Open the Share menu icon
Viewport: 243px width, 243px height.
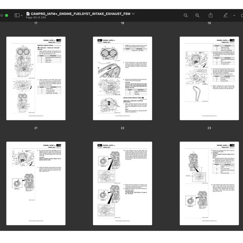click(211, 15)
